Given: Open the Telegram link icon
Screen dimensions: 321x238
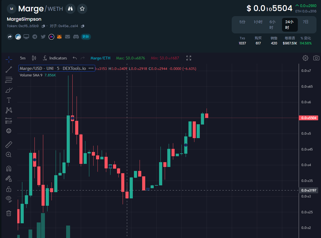Looking at the screenshot, I should (34, 37).
